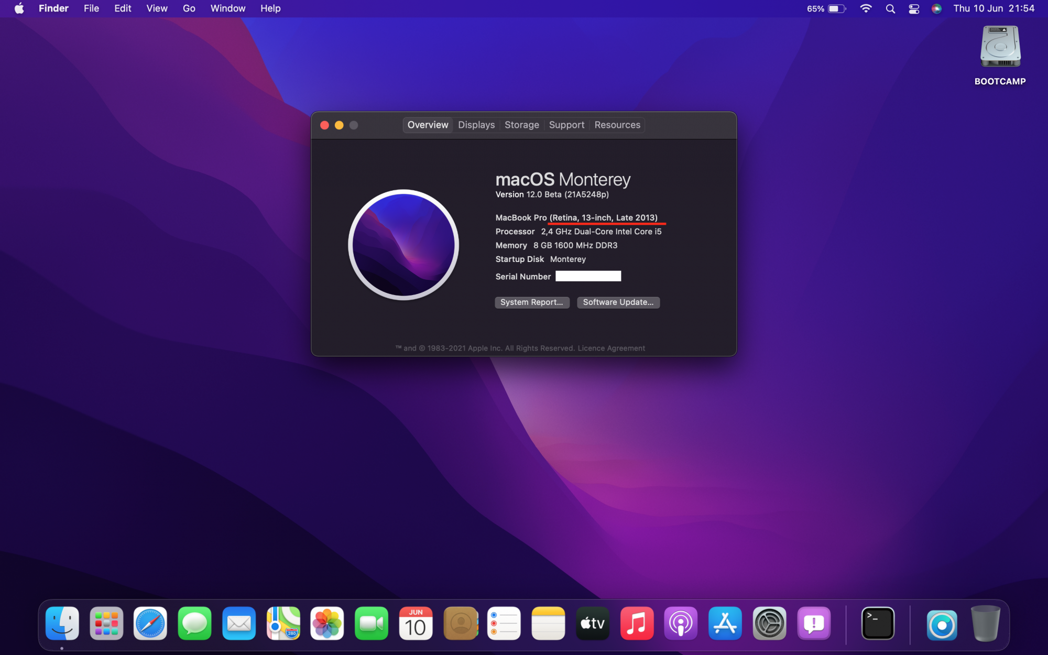The image size is (1048, 655).
Task: Open Launchpad from the Dock
Action: (x=106, y=624)
